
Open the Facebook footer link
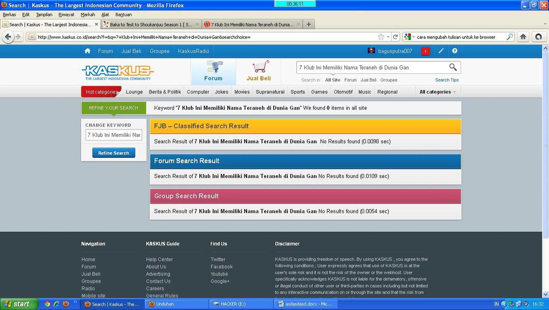[222, 267]
